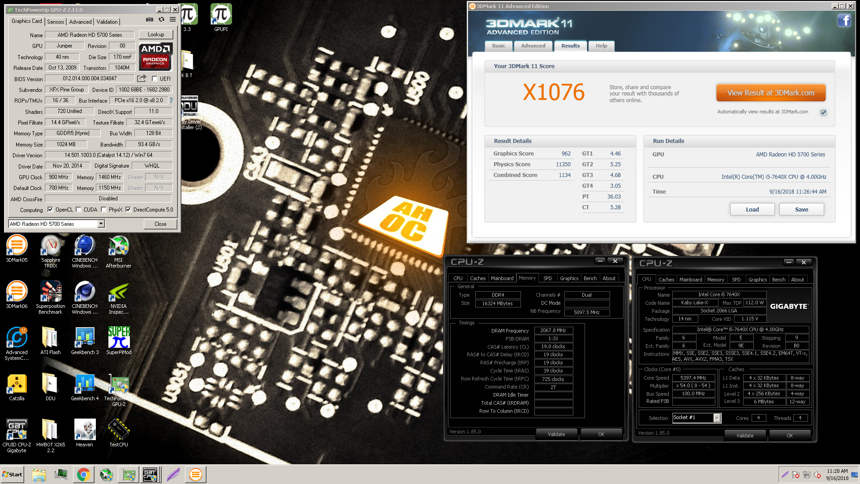Switch to the Validation tab in GPU-Z
860x484 pixels.
coord(107,22)
